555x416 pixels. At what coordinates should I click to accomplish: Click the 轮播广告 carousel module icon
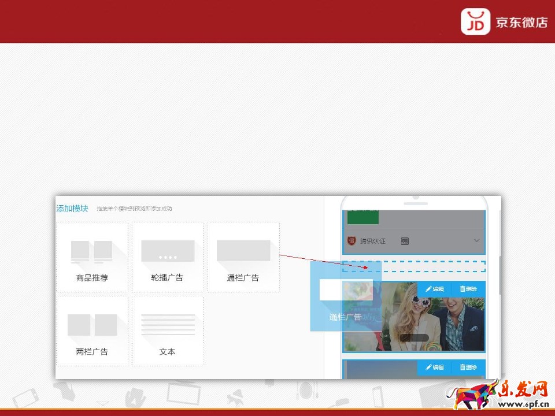pyautogui.click(x=168, y=251)
